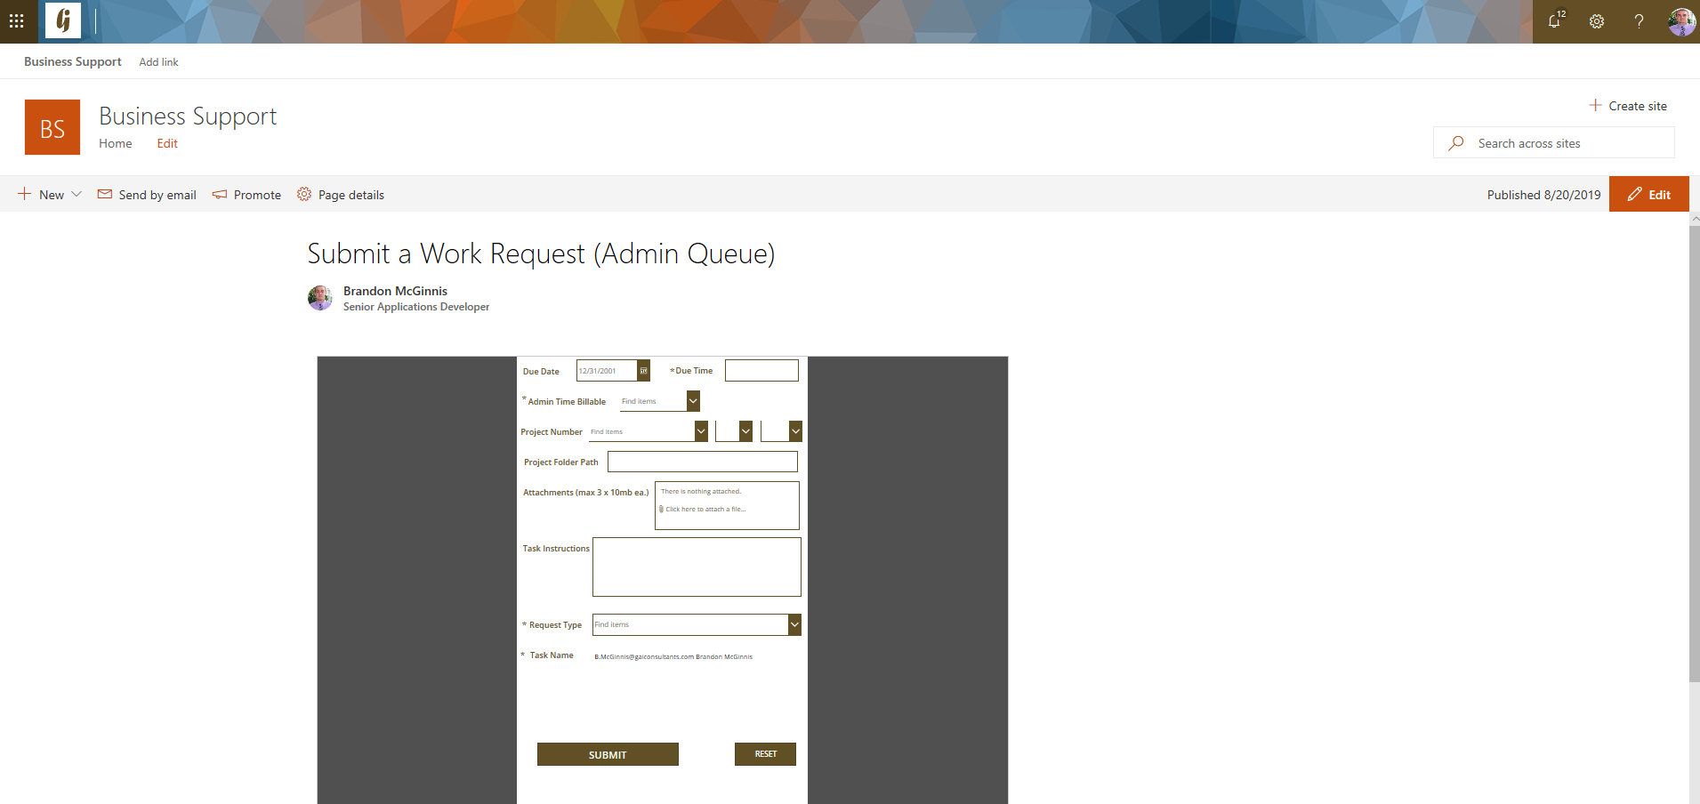Open the Office 365 app launcher
This screenshot has width=1700, height=804.
pyautogui.click(x=16, y=20)
